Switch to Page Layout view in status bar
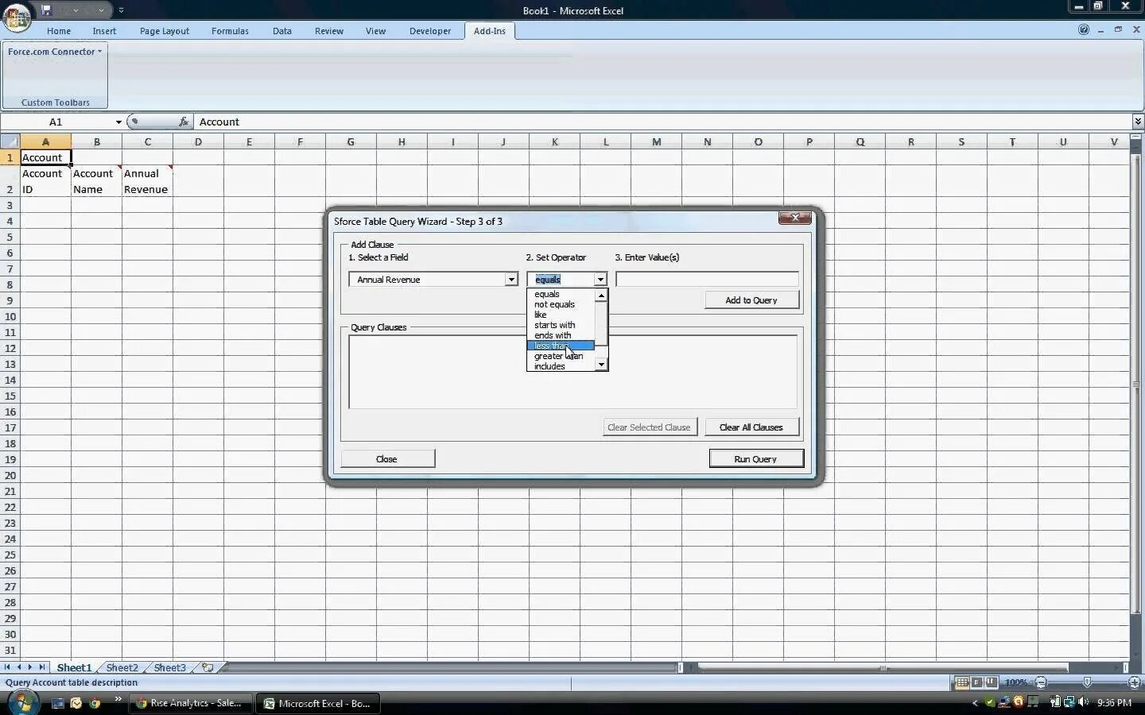The height and width of the screenshot is (715, 1145). 976,682
